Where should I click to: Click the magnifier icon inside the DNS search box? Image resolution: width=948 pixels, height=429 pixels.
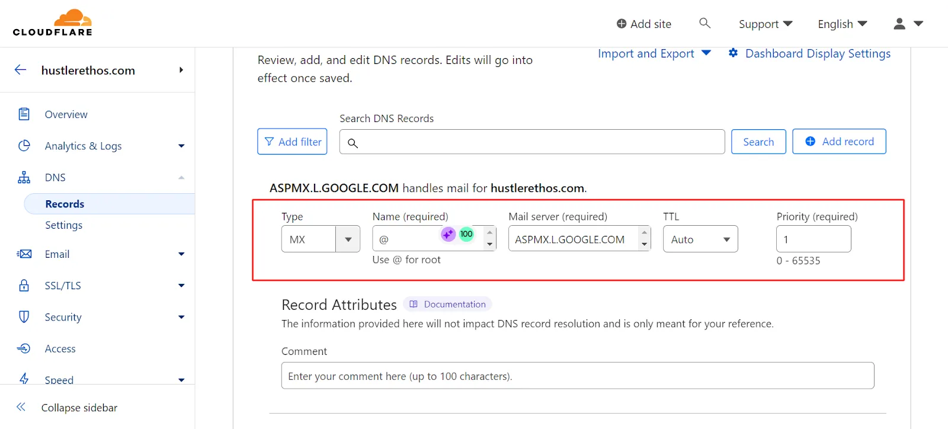(353, 143)
